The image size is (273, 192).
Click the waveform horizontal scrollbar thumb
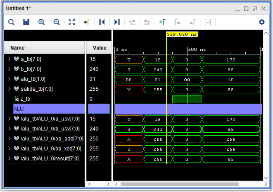click(180, 184)
